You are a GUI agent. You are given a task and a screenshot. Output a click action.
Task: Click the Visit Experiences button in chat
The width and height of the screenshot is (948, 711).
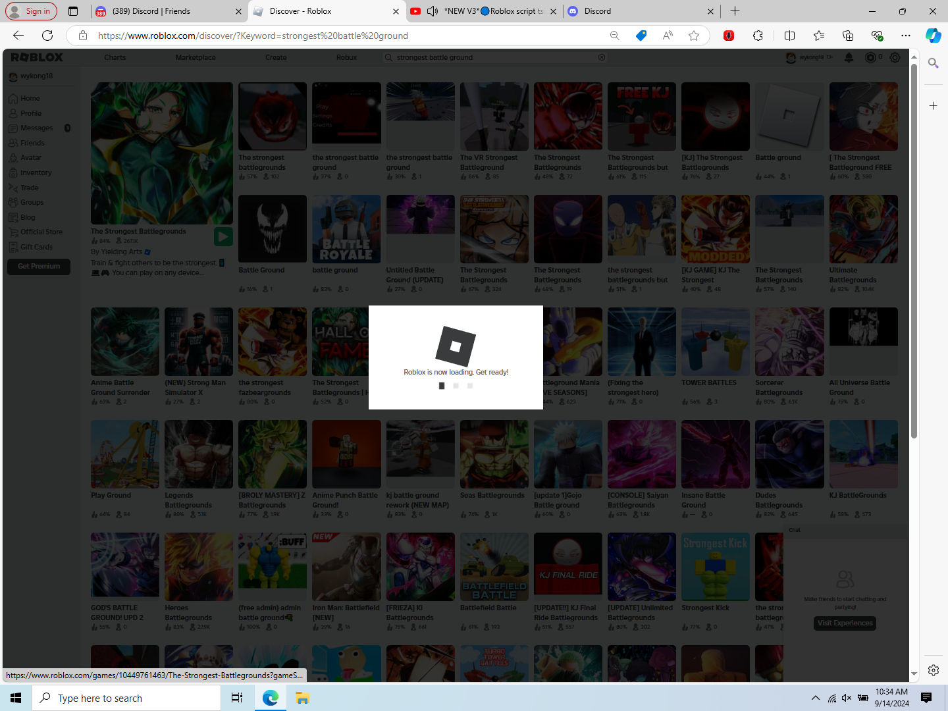tap(845, 623)
